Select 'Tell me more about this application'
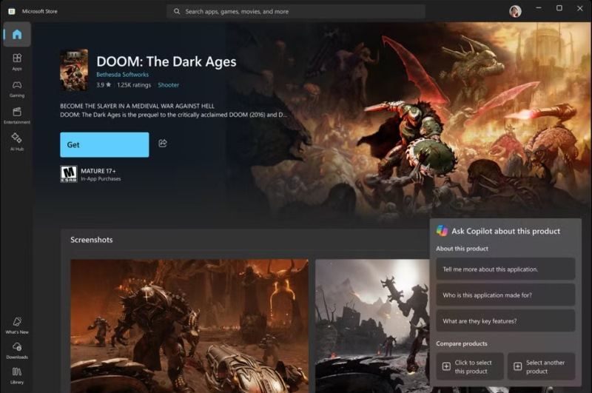The height and width of the screenshot is (393, 592). click(x=505, y=269)
